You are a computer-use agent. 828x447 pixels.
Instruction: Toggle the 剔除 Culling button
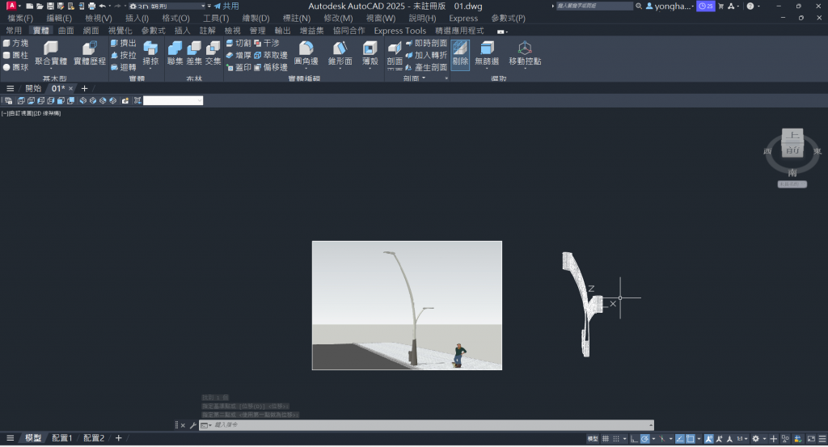pyautogui.click(x=460, y=54)
